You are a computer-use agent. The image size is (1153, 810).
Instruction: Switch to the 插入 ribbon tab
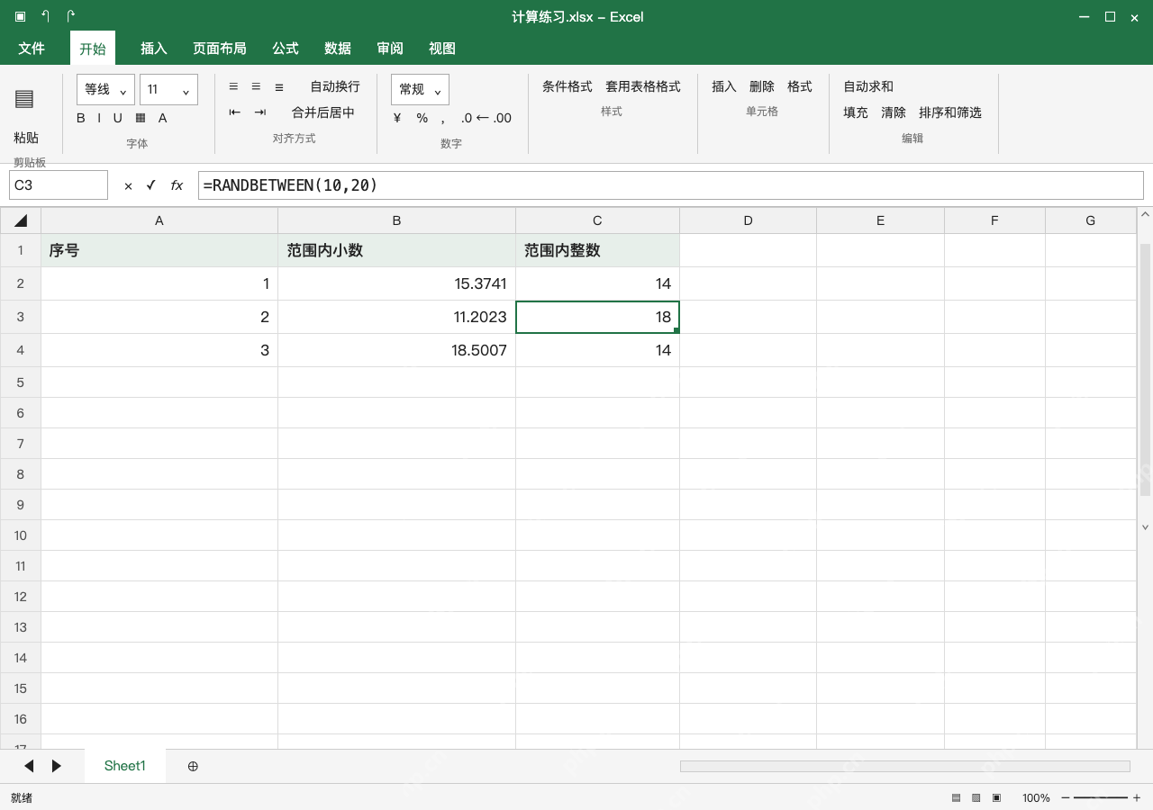154,49
